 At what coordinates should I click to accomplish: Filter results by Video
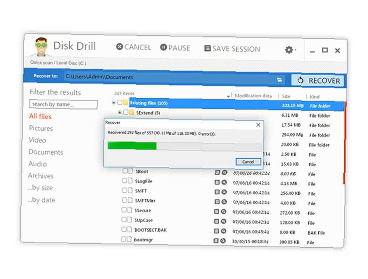click(37, 140)
